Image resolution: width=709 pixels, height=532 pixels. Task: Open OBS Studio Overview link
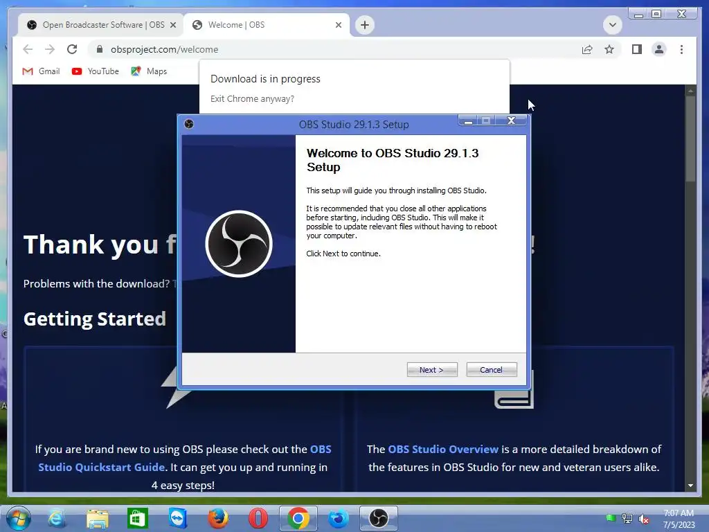coord(443,449)
